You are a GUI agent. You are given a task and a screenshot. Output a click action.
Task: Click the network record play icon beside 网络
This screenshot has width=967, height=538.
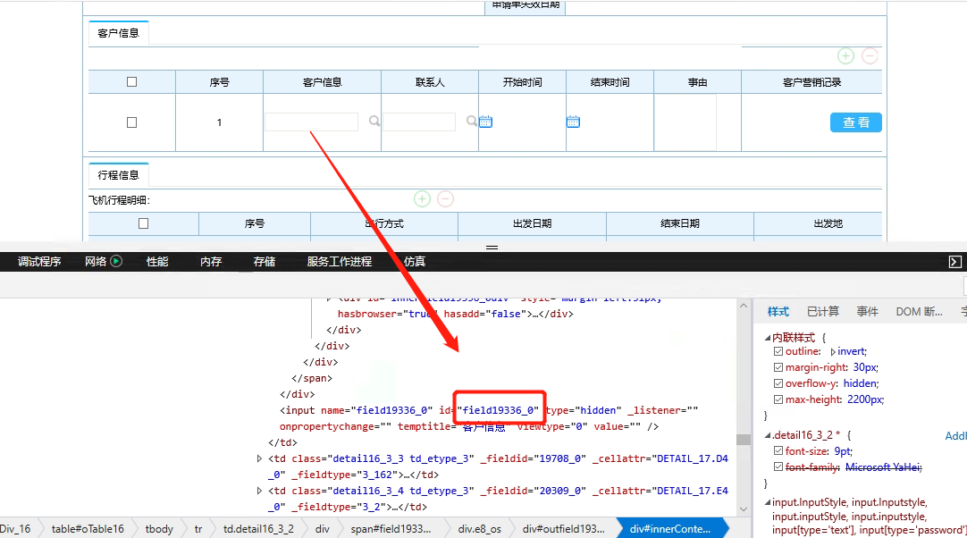(116, 261)
